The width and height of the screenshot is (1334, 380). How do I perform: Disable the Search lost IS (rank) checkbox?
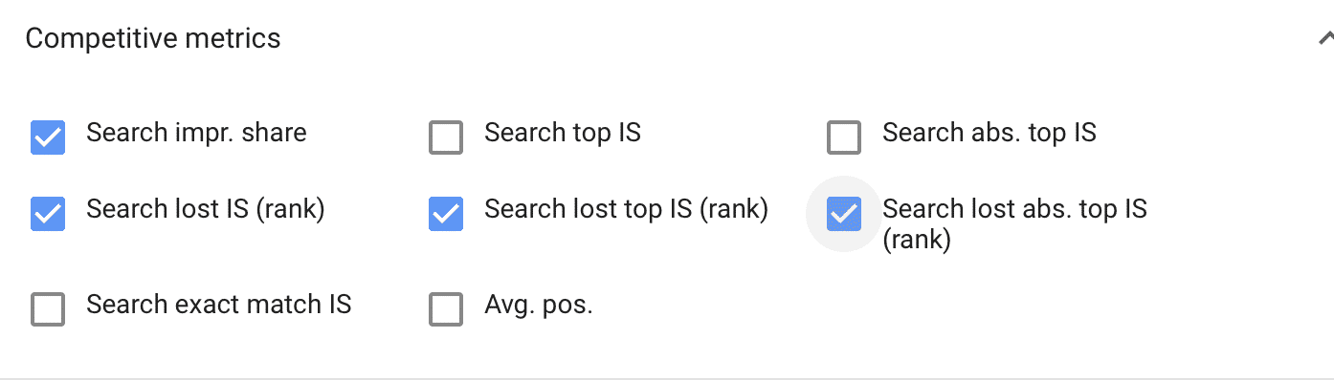click(48, 214)
